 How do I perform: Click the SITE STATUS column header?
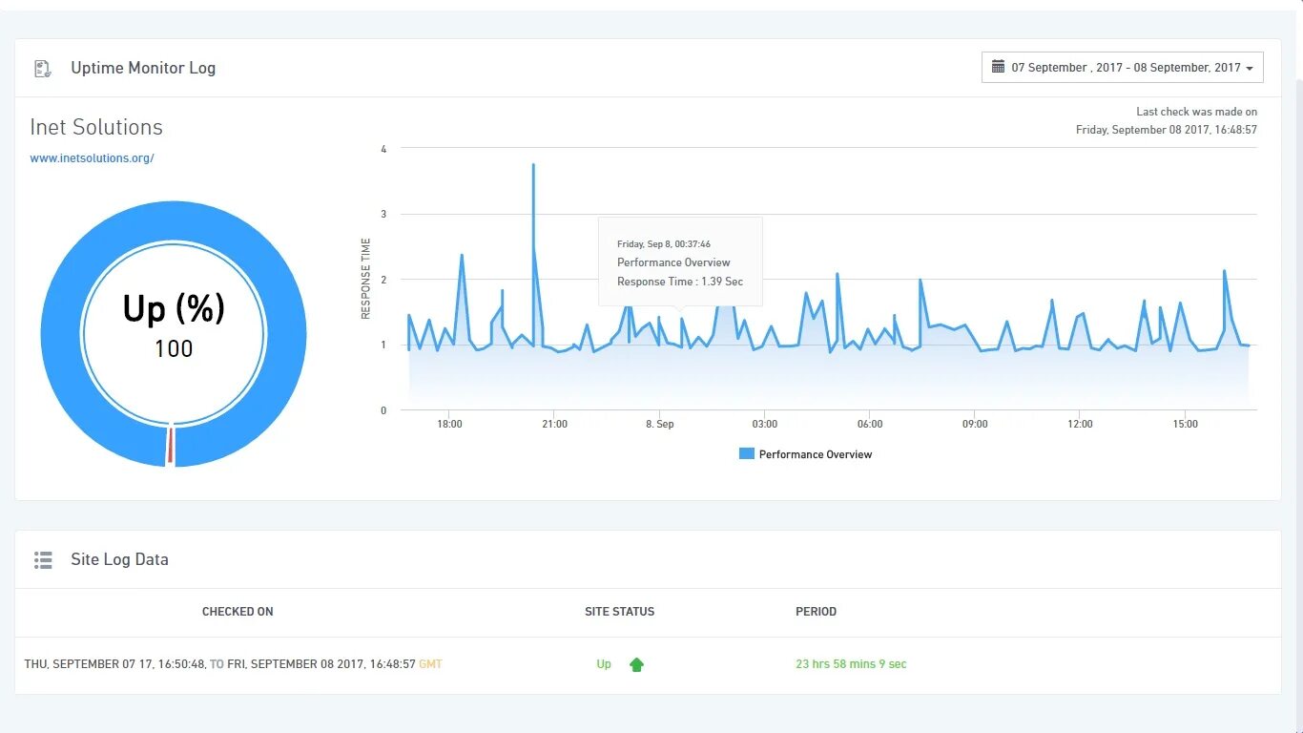(620, 612)
